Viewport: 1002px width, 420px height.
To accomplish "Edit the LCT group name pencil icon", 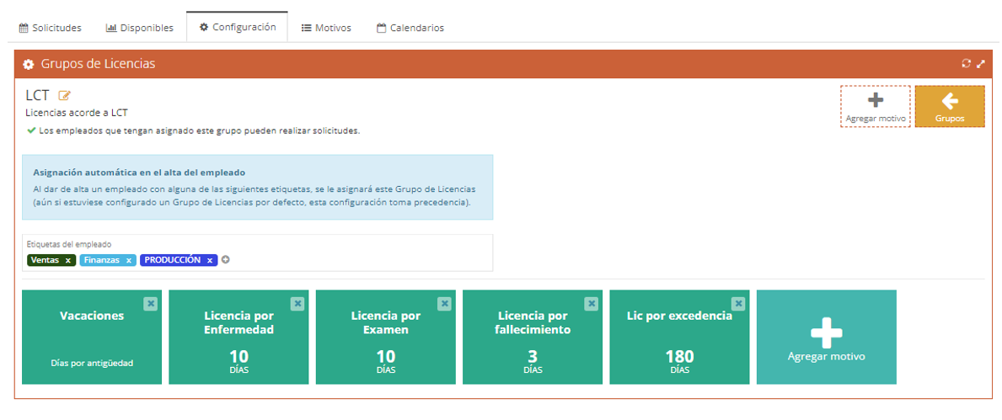I will pyautogui.click(x=65, y=96).
